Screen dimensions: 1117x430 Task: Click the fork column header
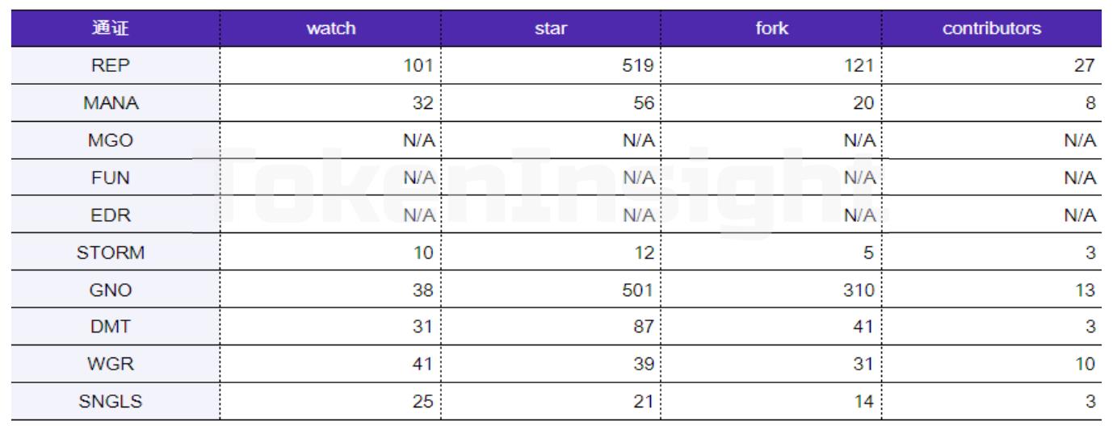pyautogui.click(x=771, y=28)
